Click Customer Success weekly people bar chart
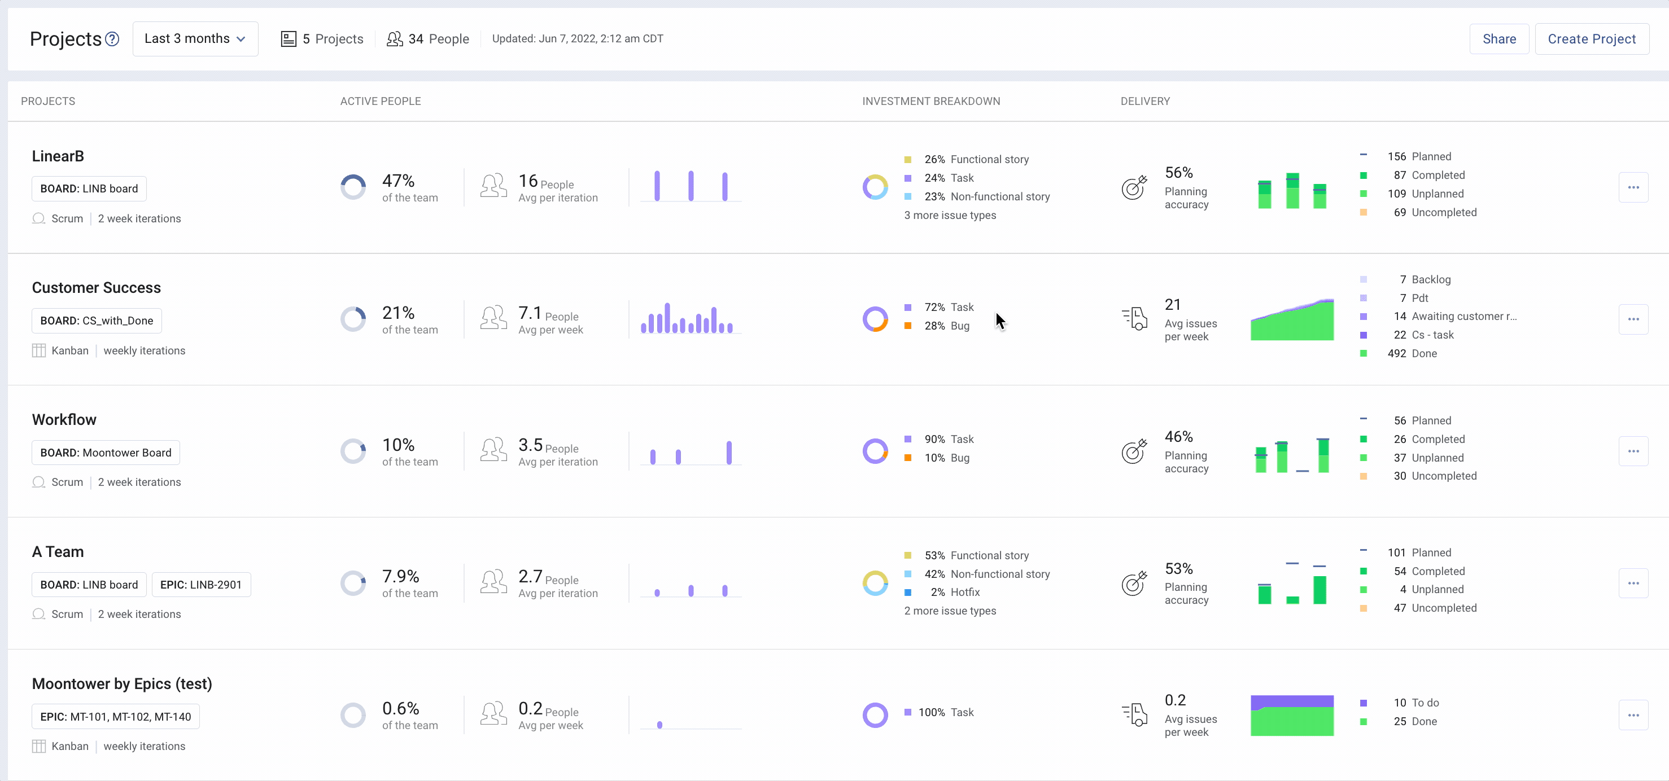1669x781 pixels. point(691,318)
